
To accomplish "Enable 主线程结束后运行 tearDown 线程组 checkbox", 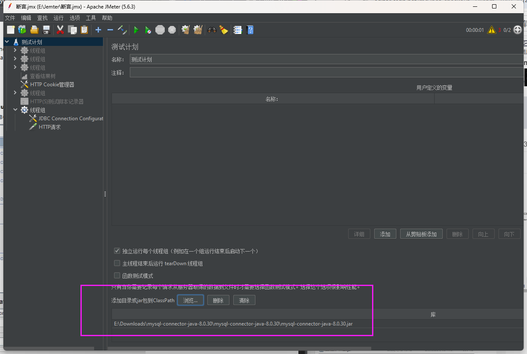I will pos(117,263).
